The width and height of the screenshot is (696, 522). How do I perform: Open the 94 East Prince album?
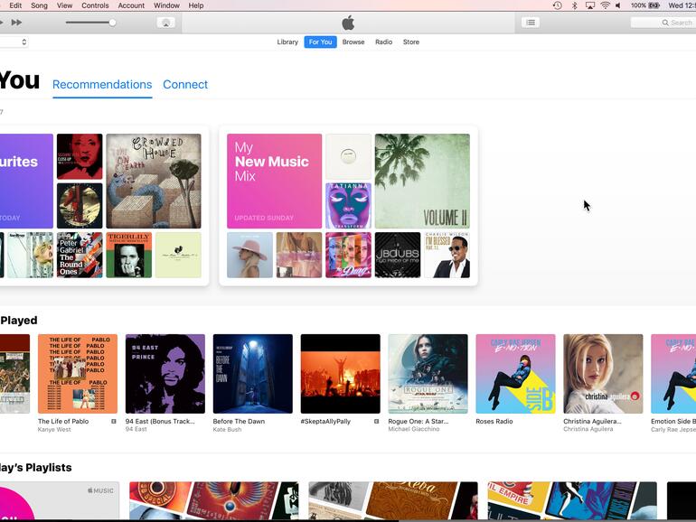pyautogui.click(x=165, y=374)
